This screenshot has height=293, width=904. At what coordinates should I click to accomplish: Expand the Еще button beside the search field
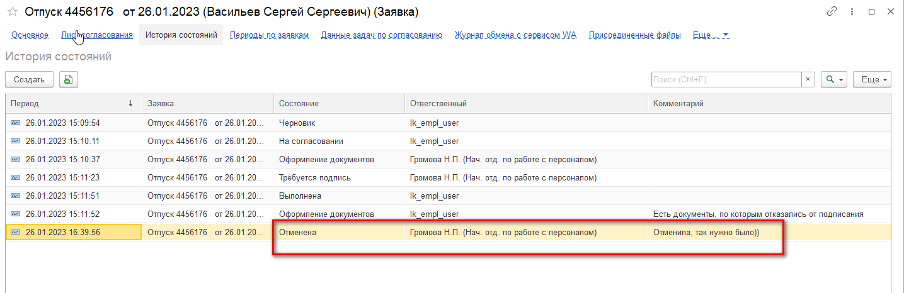pyautogui.click(x=872, y=79)
